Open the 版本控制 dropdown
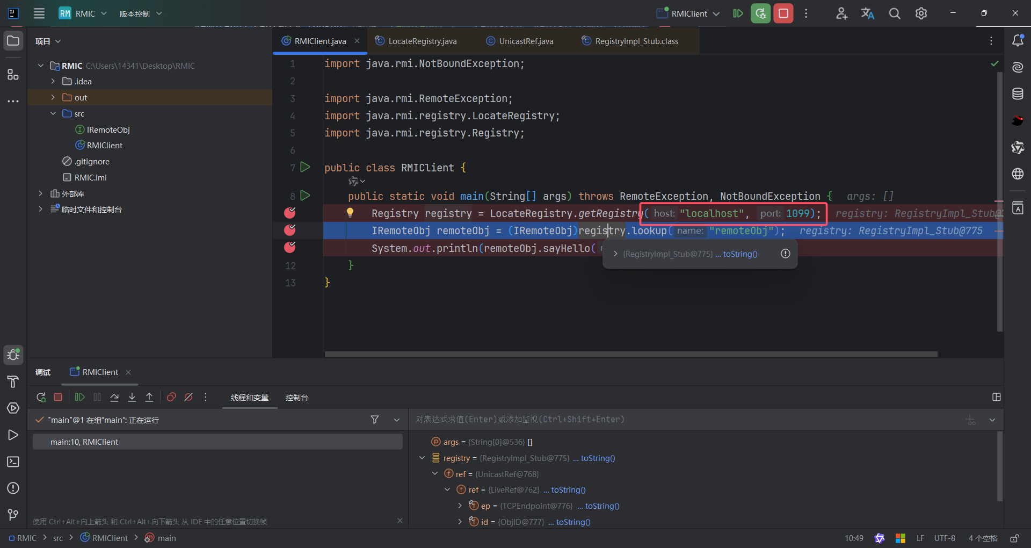Image resolution: width=1031 pixels, height=548 pixels. click(140, 13)
